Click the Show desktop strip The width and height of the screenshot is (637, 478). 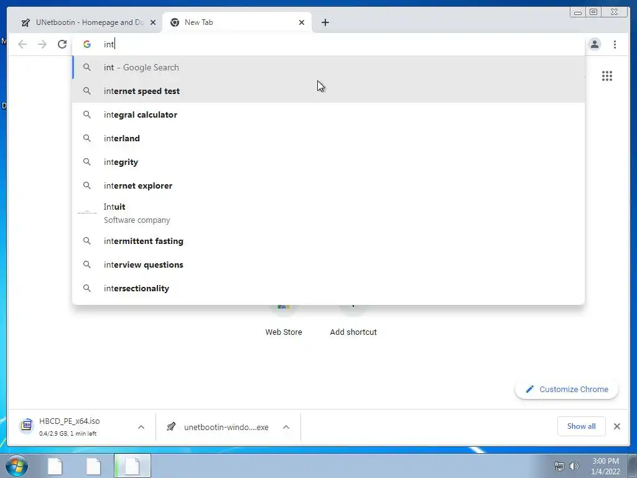click(633, 466)
